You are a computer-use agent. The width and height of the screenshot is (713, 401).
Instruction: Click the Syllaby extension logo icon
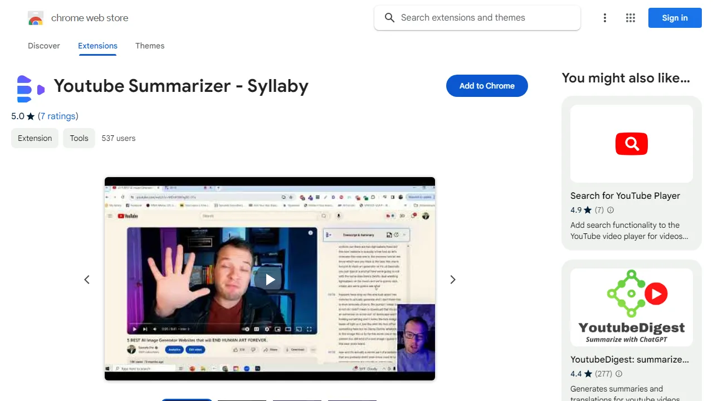pos(31,89)
